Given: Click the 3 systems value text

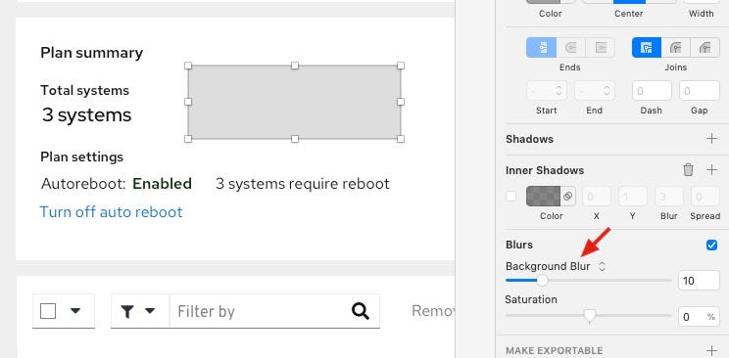Looking at the screenshot, I should click(87, 114).
